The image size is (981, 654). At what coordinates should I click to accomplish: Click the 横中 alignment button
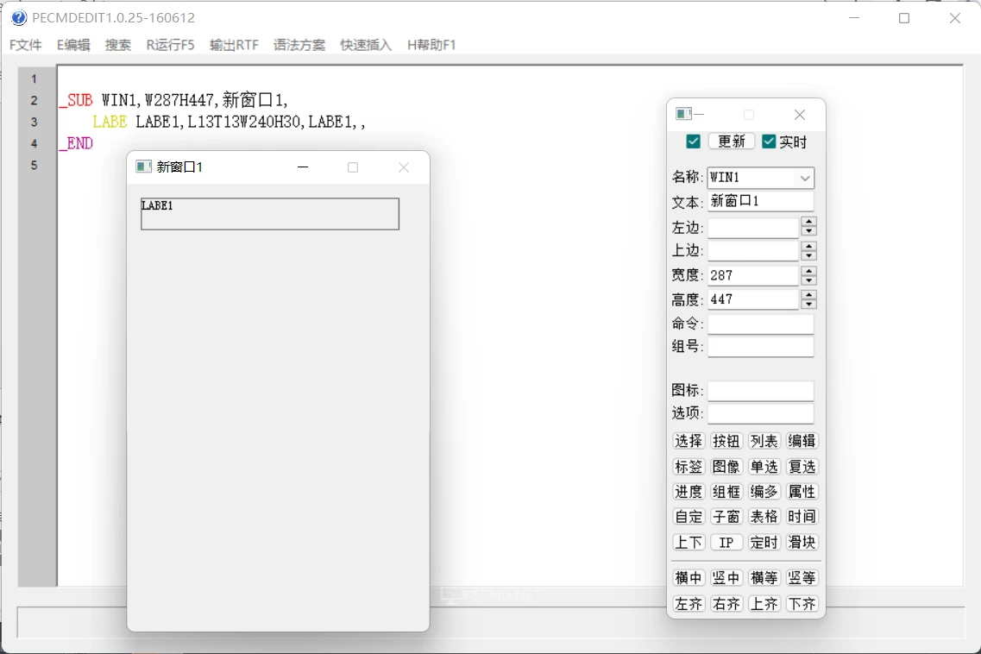click(x=689, y=578)
